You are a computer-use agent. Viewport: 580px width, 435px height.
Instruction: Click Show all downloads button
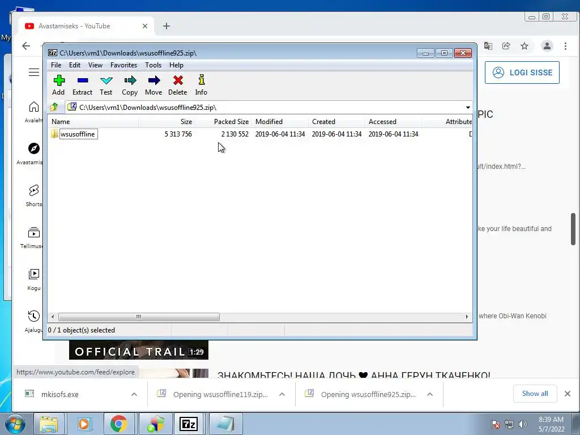coord(535,394)
